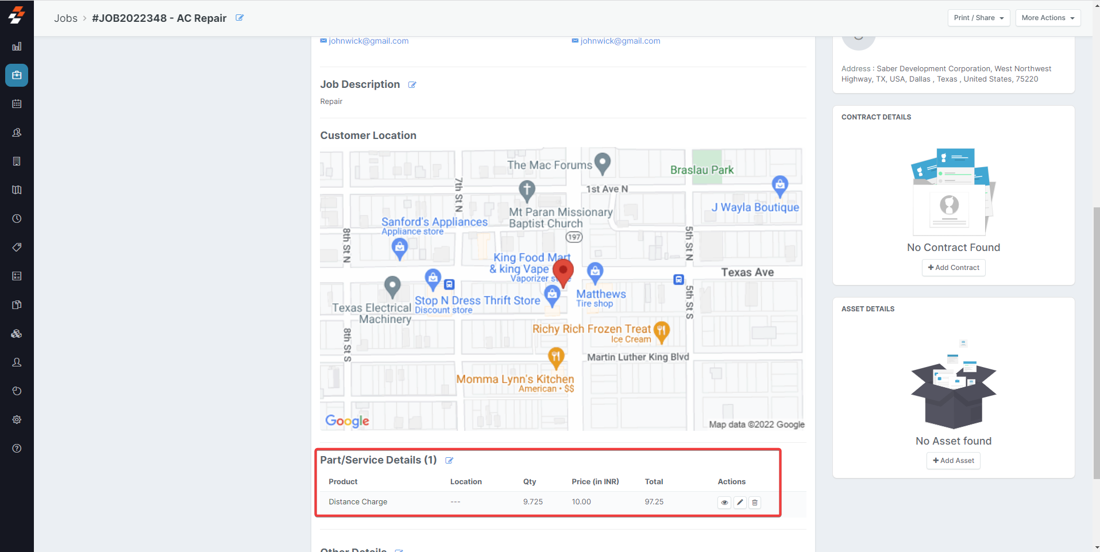This screenshot has height=552, width=1100.
Task: Open the calendar icon in the sidebar
Action: tap(17, 104)
